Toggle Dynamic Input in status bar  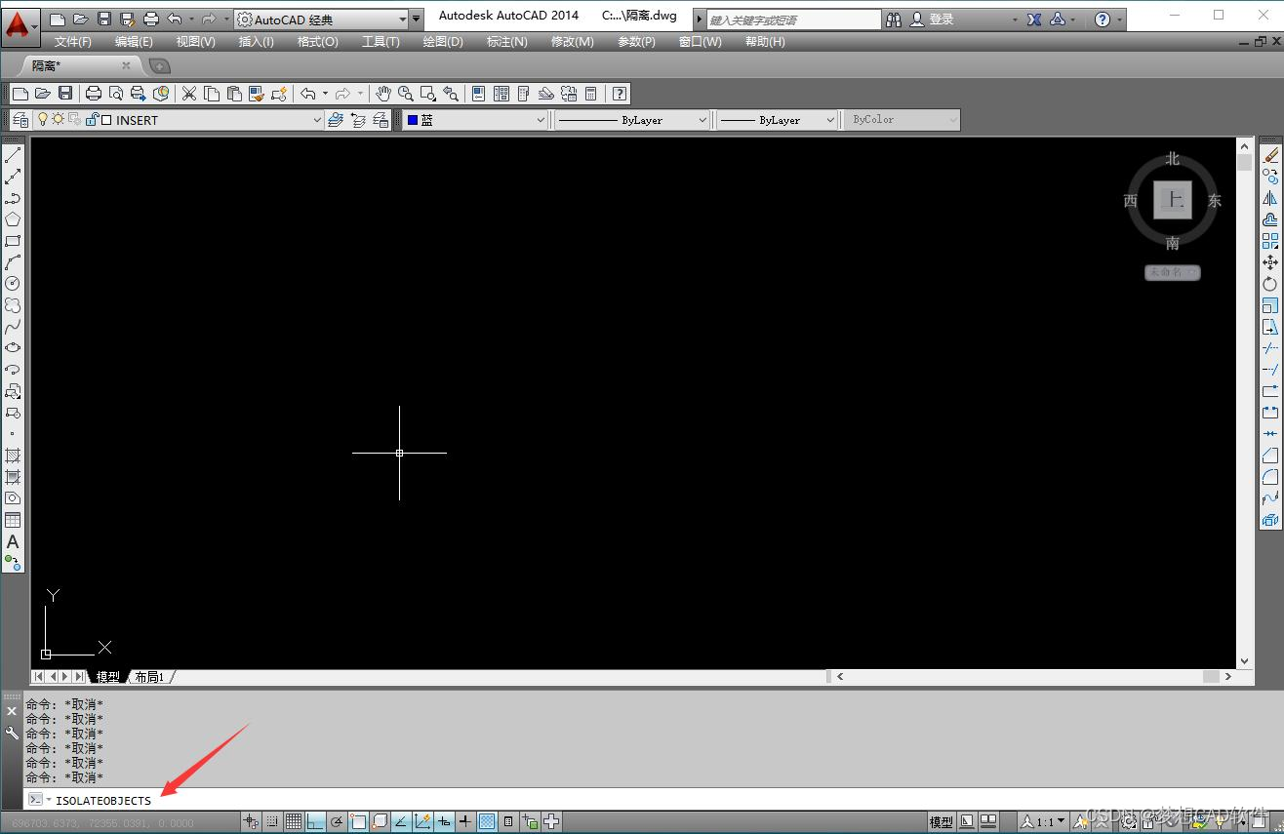pyautogui.click(x=444, y=822)
